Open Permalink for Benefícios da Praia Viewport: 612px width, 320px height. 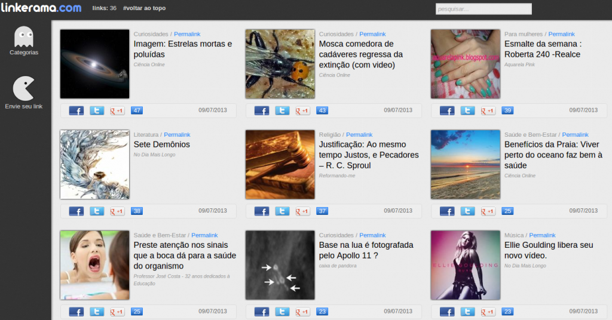[575, 135]
